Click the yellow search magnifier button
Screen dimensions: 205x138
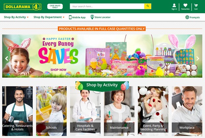(147, 6)
